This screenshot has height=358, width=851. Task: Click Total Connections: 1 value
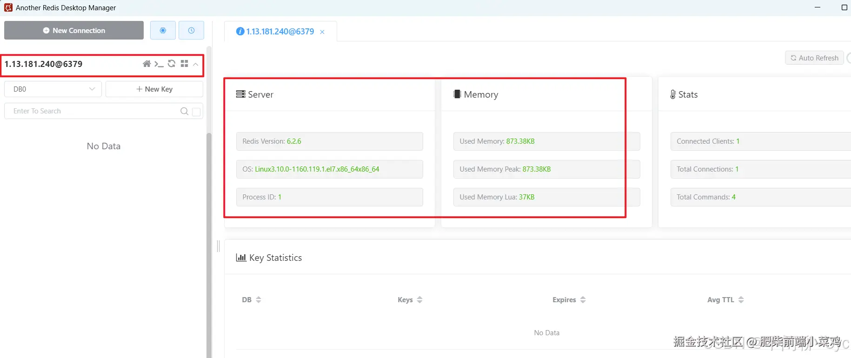(x=737, y=169)
